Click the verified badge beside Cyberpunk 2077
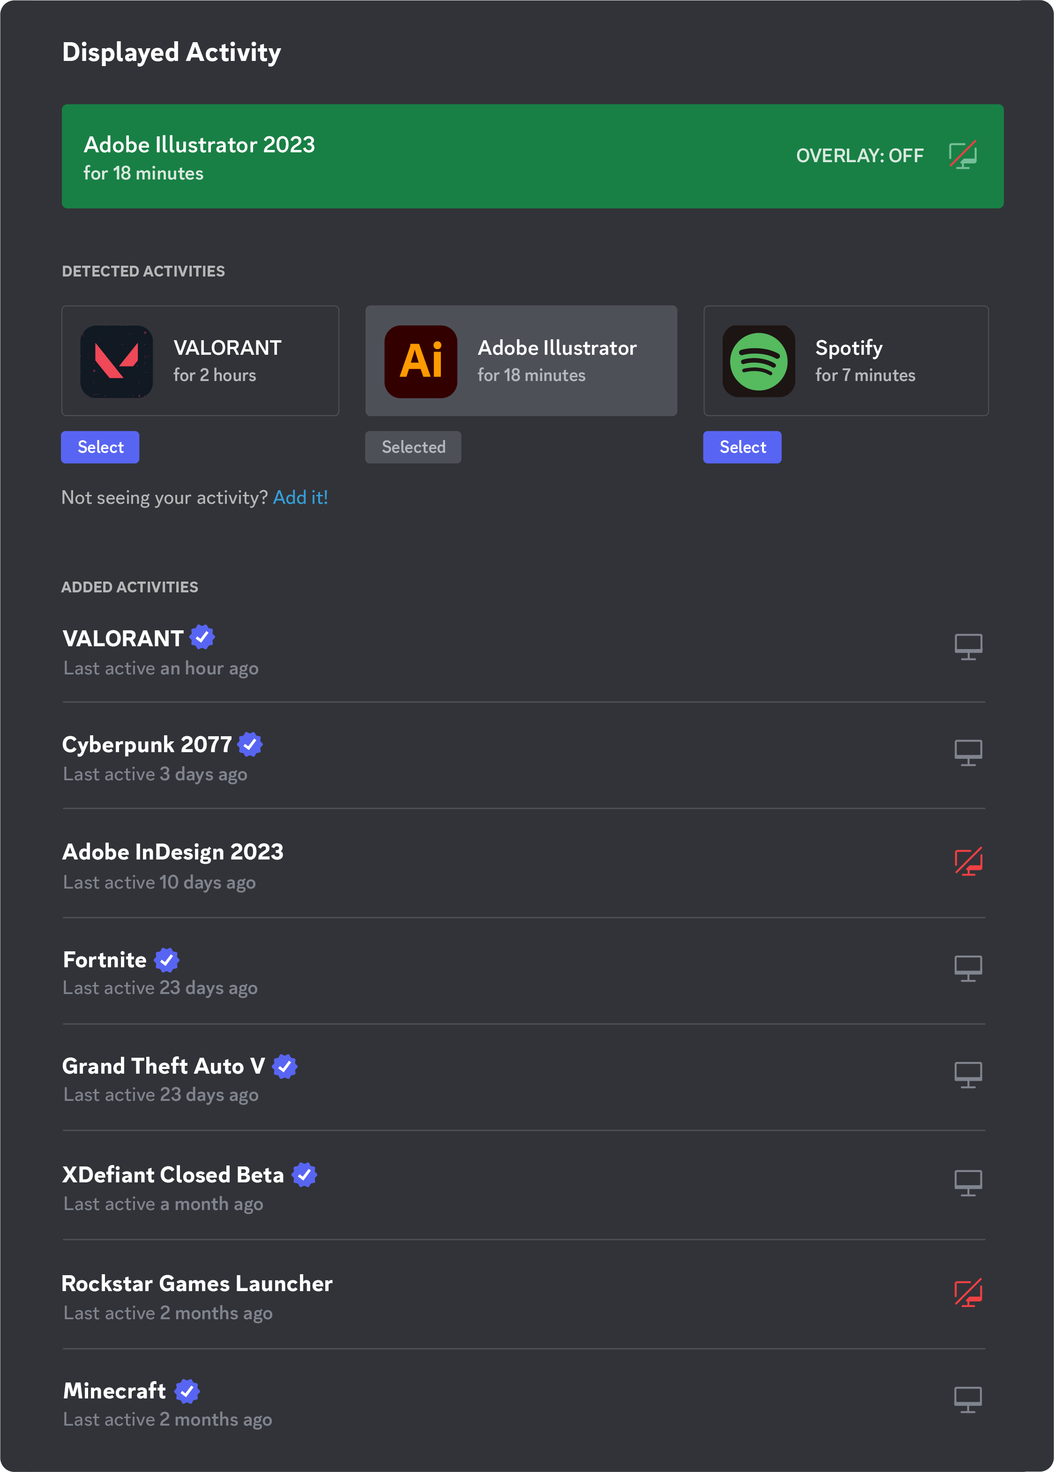 pos(250,745)
